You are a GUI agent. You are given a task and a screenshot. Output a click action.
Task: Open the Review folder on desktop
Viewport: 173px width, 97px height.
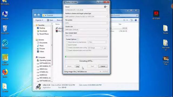(166, 29)
